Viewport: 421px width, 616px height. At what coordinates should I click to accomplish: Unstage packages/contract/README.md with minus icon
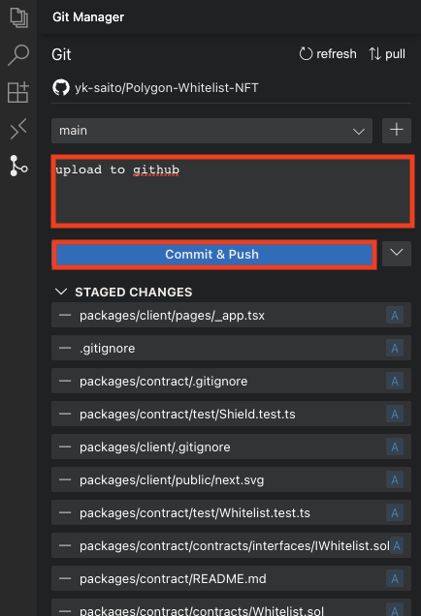point(65,578)
